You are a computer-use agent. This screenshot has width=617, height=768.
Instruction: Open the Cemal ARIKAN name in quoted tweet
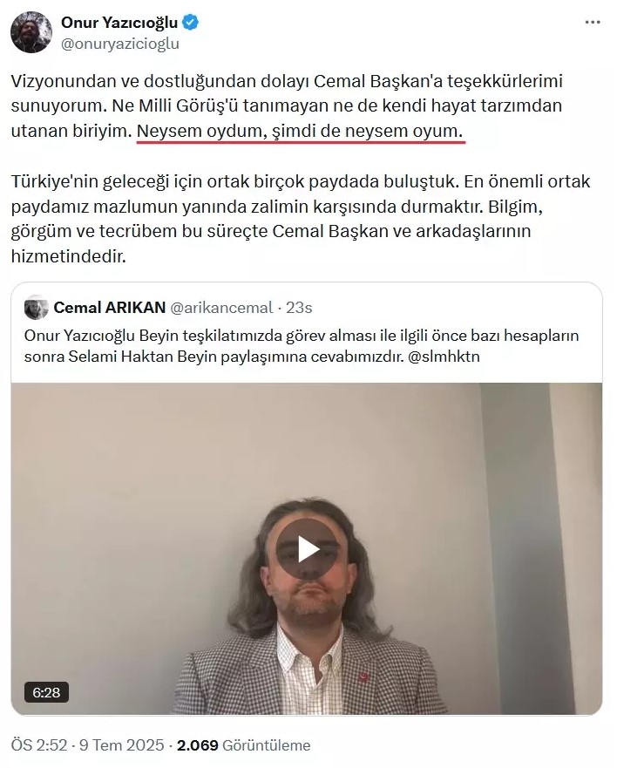click(109, 308)
